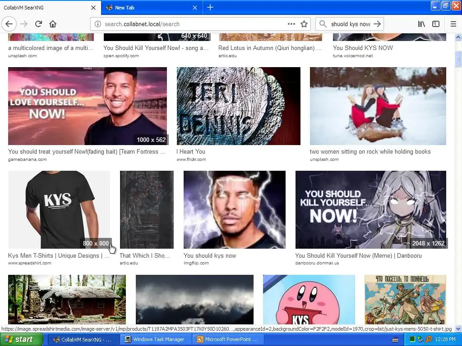Click the page scrollbar down arrow
Viewport: 462px width, 346px height.
[x=458, y=328]
